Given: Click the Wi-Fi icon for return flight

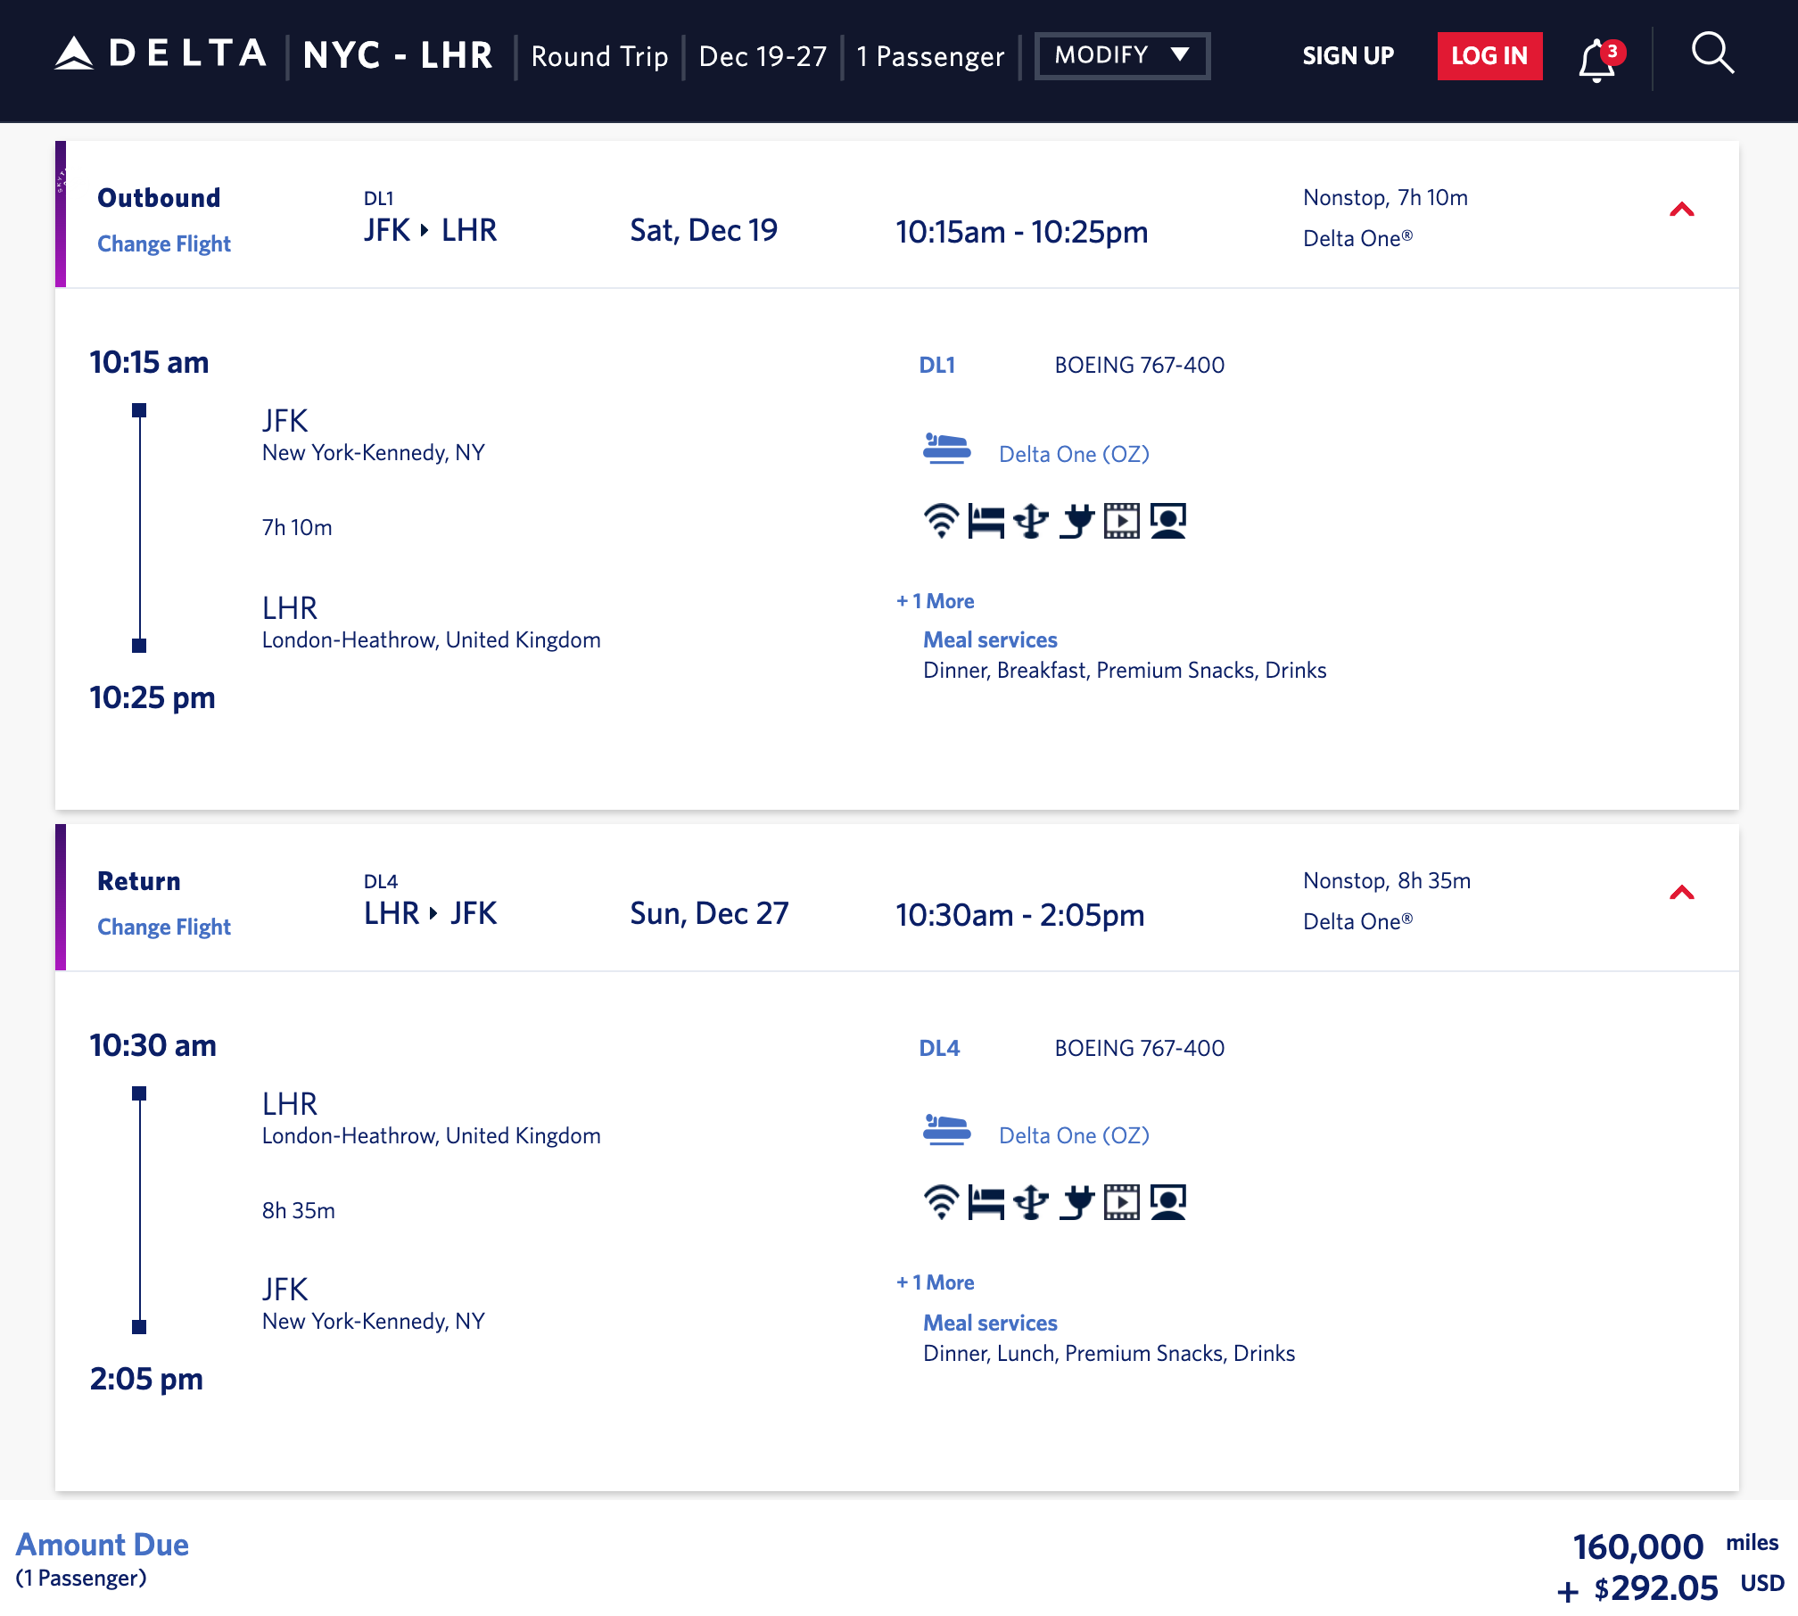Looking at the screenshot, I should pyautogui.click(x=941, y=1202).
